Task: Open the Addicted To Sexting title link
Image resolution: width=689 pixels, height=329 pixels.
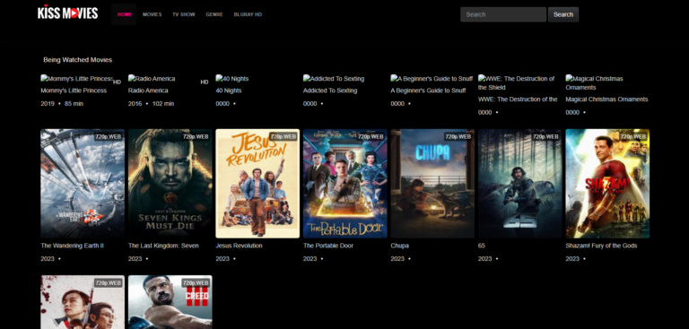Action: tap(330, 91)
